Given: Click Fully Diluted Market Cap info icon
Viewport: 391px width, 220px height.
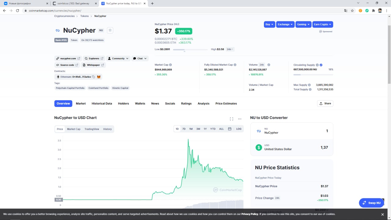Looking at the screenshot, I should tap(235, 65).
